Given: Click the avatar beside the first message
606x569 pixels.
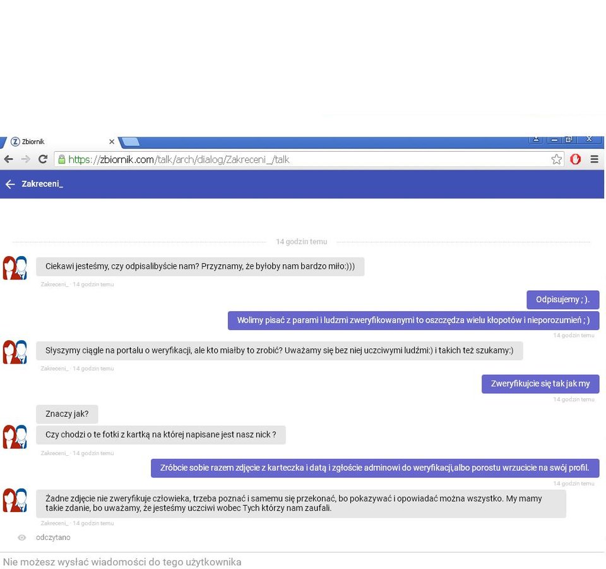Looking at the screenshot, I should point(15,267).
